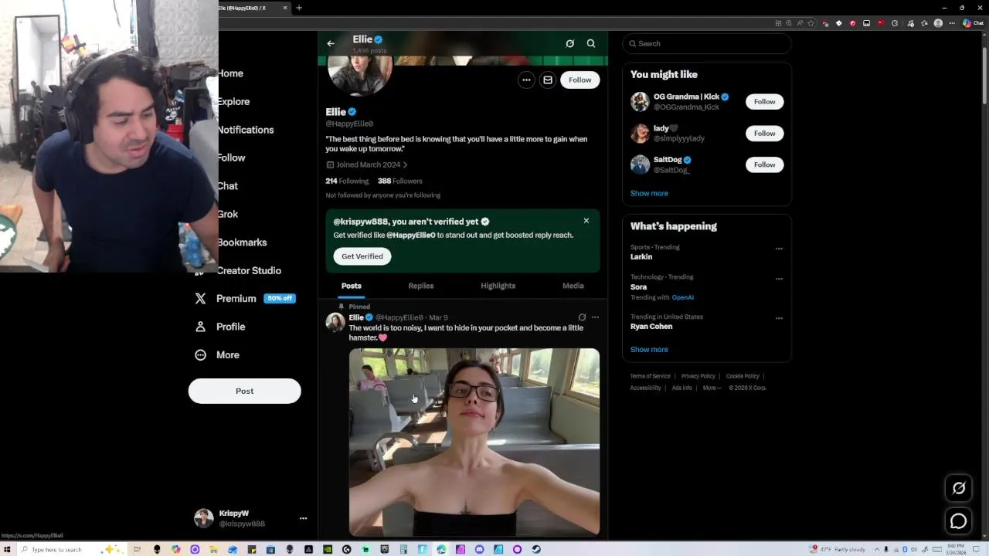The height and width of the screenshot is (556, 989).
Task: Click the Grok icon in profile header
Action: 570,44
